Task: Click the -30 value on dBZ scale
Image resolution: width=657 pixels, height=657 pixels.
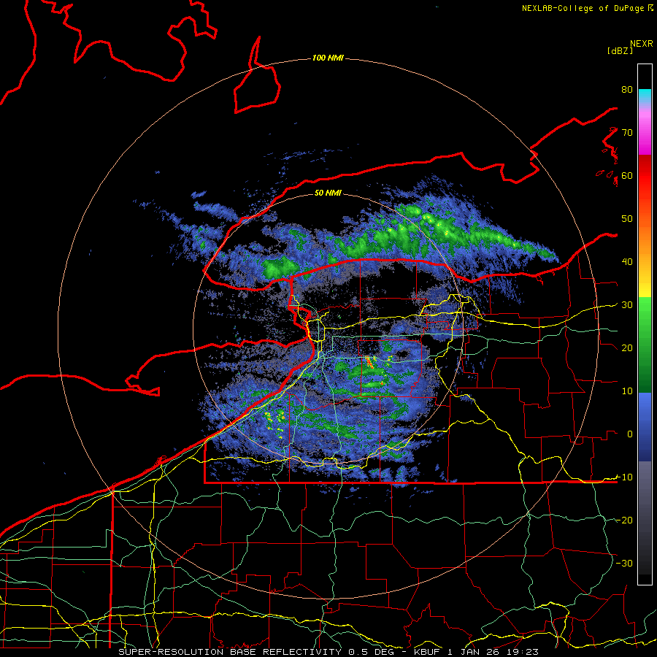Action: coord(624,563)
